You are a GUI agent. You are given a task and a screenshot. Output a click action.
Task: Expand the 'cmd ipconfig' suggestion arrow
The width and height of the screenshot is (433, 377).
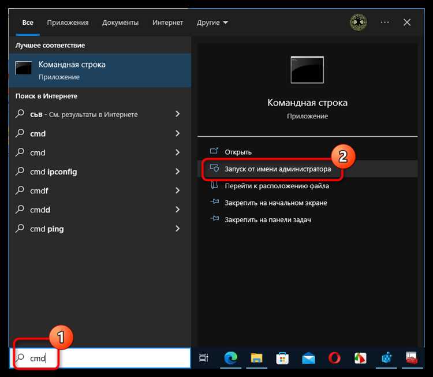(x=177, y=171)
